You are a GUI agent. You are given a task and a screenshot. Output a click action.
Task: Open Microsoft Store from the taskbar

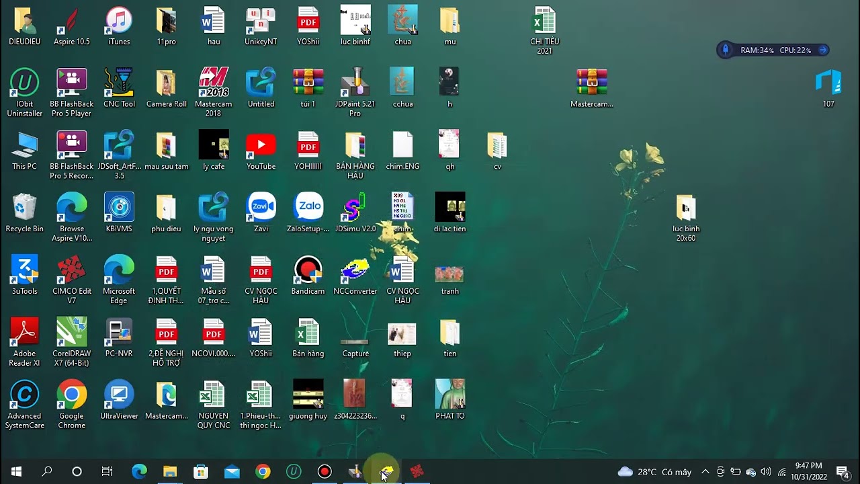tap(201, 472)
